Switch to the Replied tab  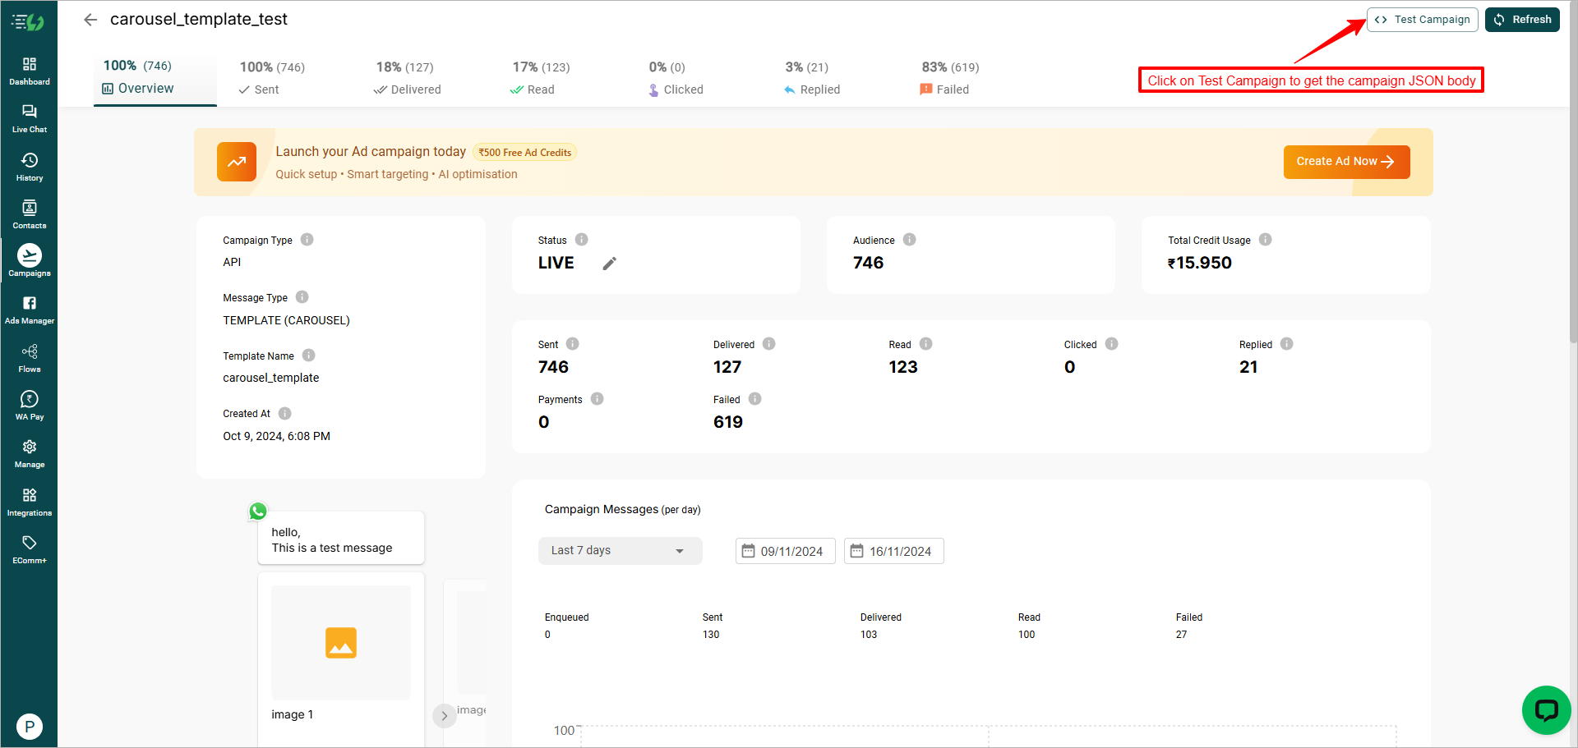(x=812, y=78)
